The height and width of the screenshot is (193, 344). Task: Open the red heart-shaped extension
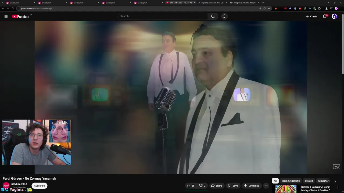(x=285, y=8)
